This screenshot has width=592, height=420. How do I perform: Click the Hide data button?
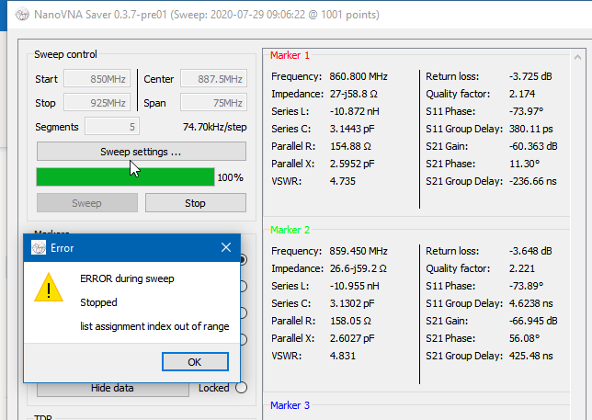[112, 389]
